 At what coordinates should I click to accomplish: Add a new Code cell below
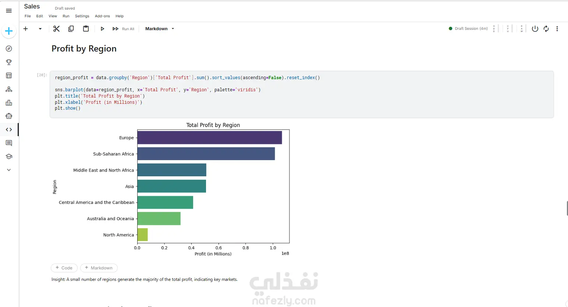(x=64, y=268)
